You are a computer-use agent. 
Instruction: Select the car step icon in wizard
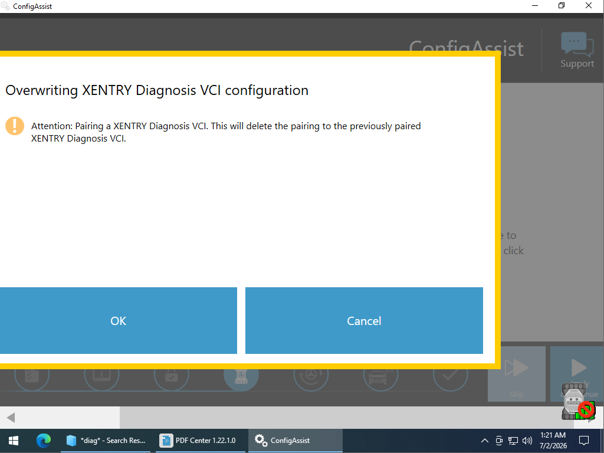[380, 375]
